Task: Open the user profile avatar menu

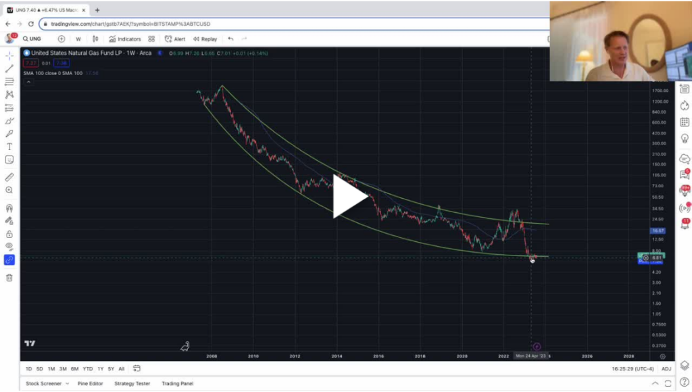Action: (9, 39)
